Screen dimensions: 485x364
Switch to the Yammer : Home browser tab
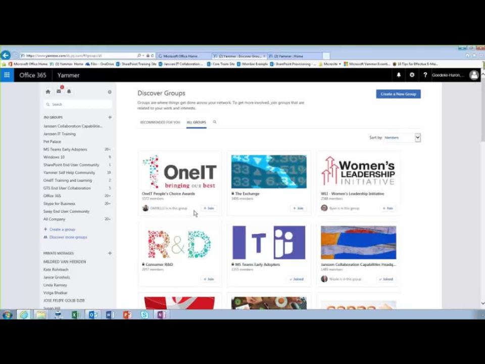click(295, 56)
